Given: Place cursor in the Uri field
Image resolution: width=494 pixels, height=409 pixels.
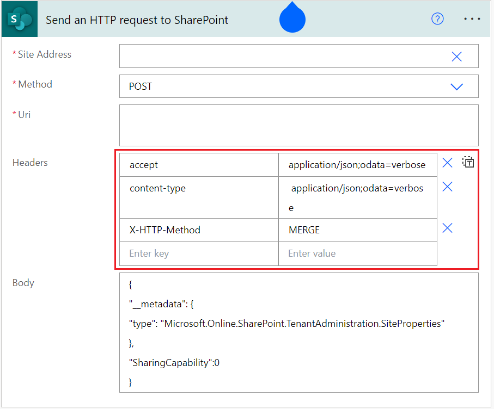Looking at the screenshot, I should point(298,125).
